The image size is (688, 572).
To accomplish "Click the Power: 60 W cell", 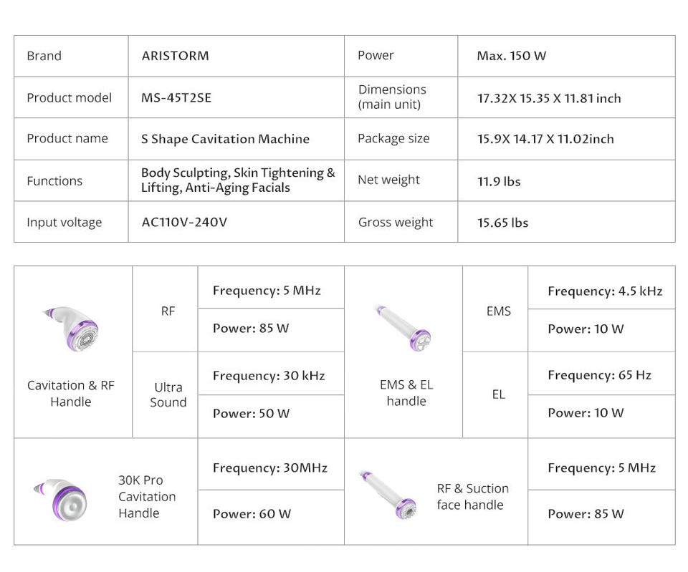I will point(252,513).
